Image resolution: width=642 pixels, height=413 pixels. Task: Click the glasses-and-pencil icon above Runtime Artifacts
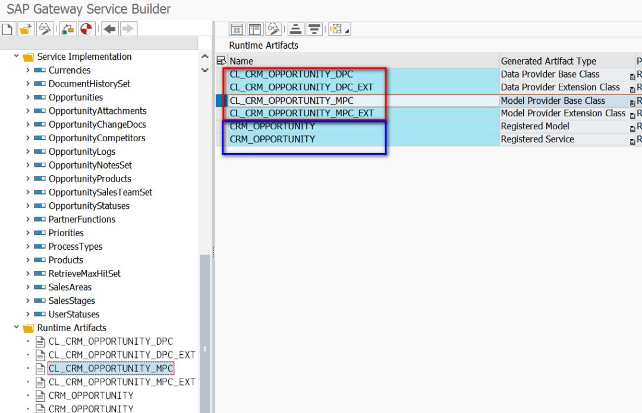pyautogui.click(x=273, y=30)
